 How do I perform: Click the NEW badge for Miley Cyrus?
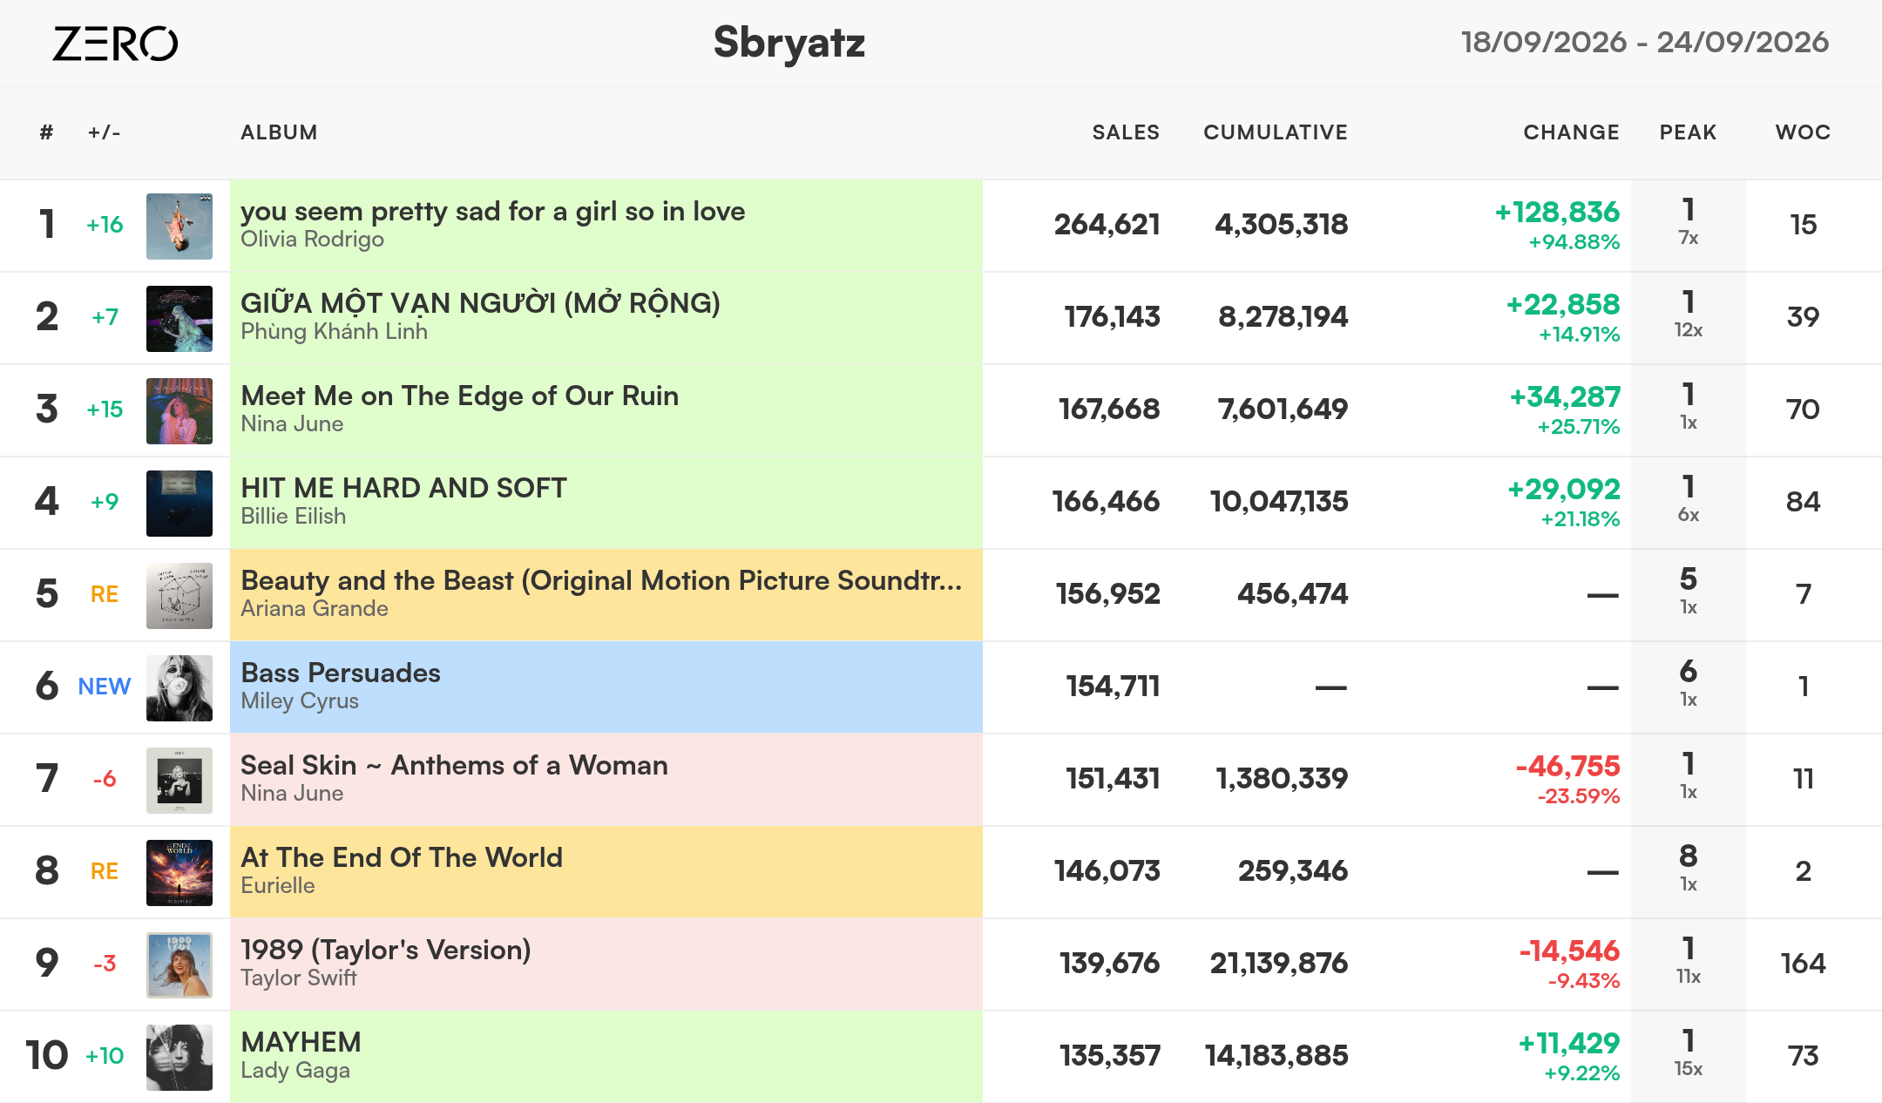tap(105, 687)
